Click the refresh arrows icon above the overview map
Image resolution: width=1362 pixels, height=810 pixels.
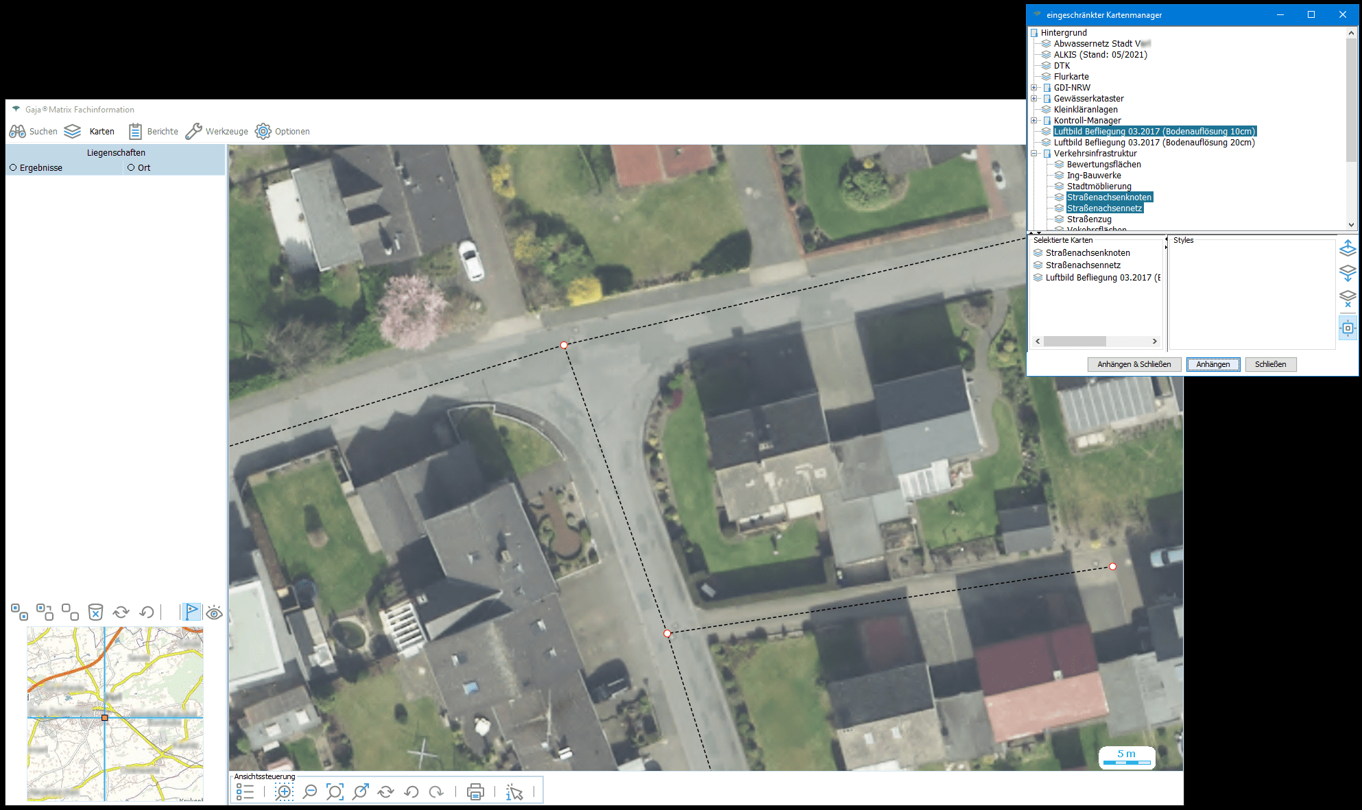click(121, 612)
